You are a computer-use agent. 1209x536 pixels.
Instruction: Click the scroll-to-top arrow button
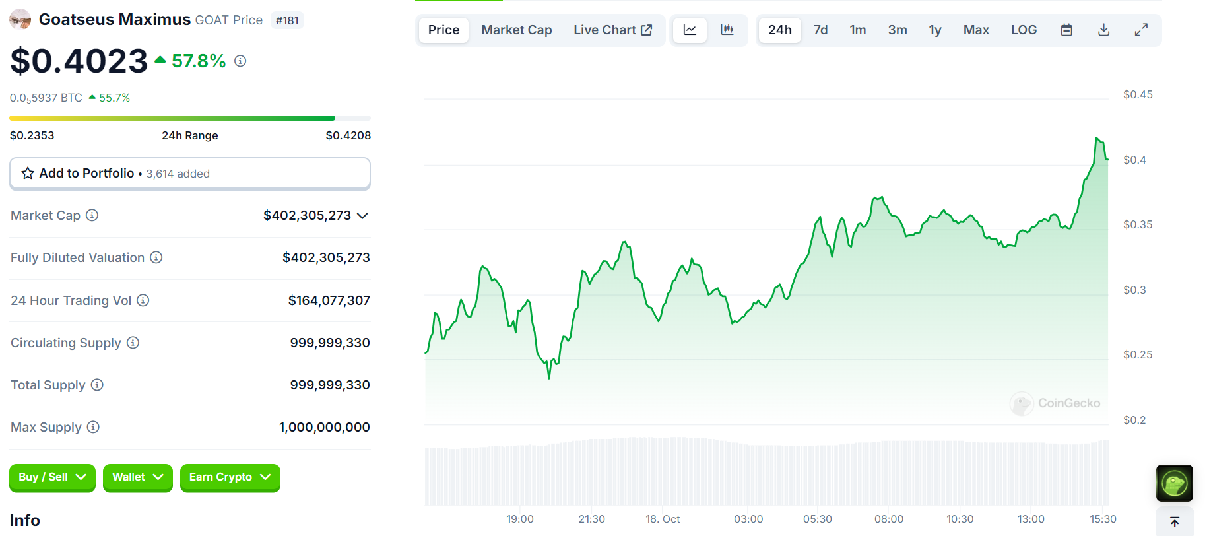point(1175,522)
